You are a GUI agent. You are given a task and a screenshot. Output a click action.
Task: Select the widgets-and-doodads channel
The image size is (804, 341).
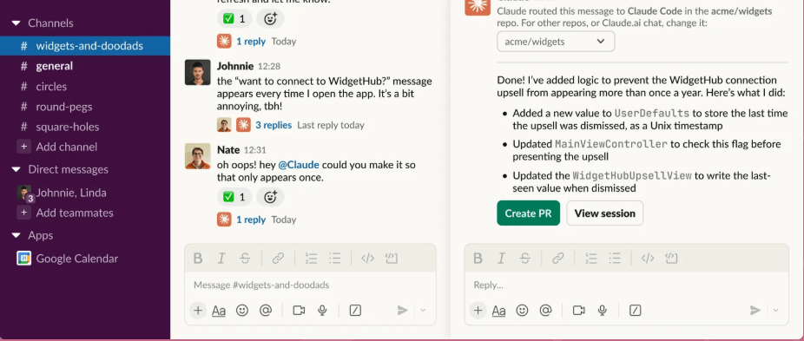click(x=85, y=46)
